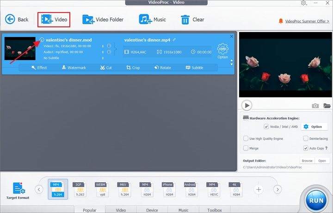Open the Crop tool
Image resolution: width=333 pixels, height=213 pixels.
click(133, 68)
